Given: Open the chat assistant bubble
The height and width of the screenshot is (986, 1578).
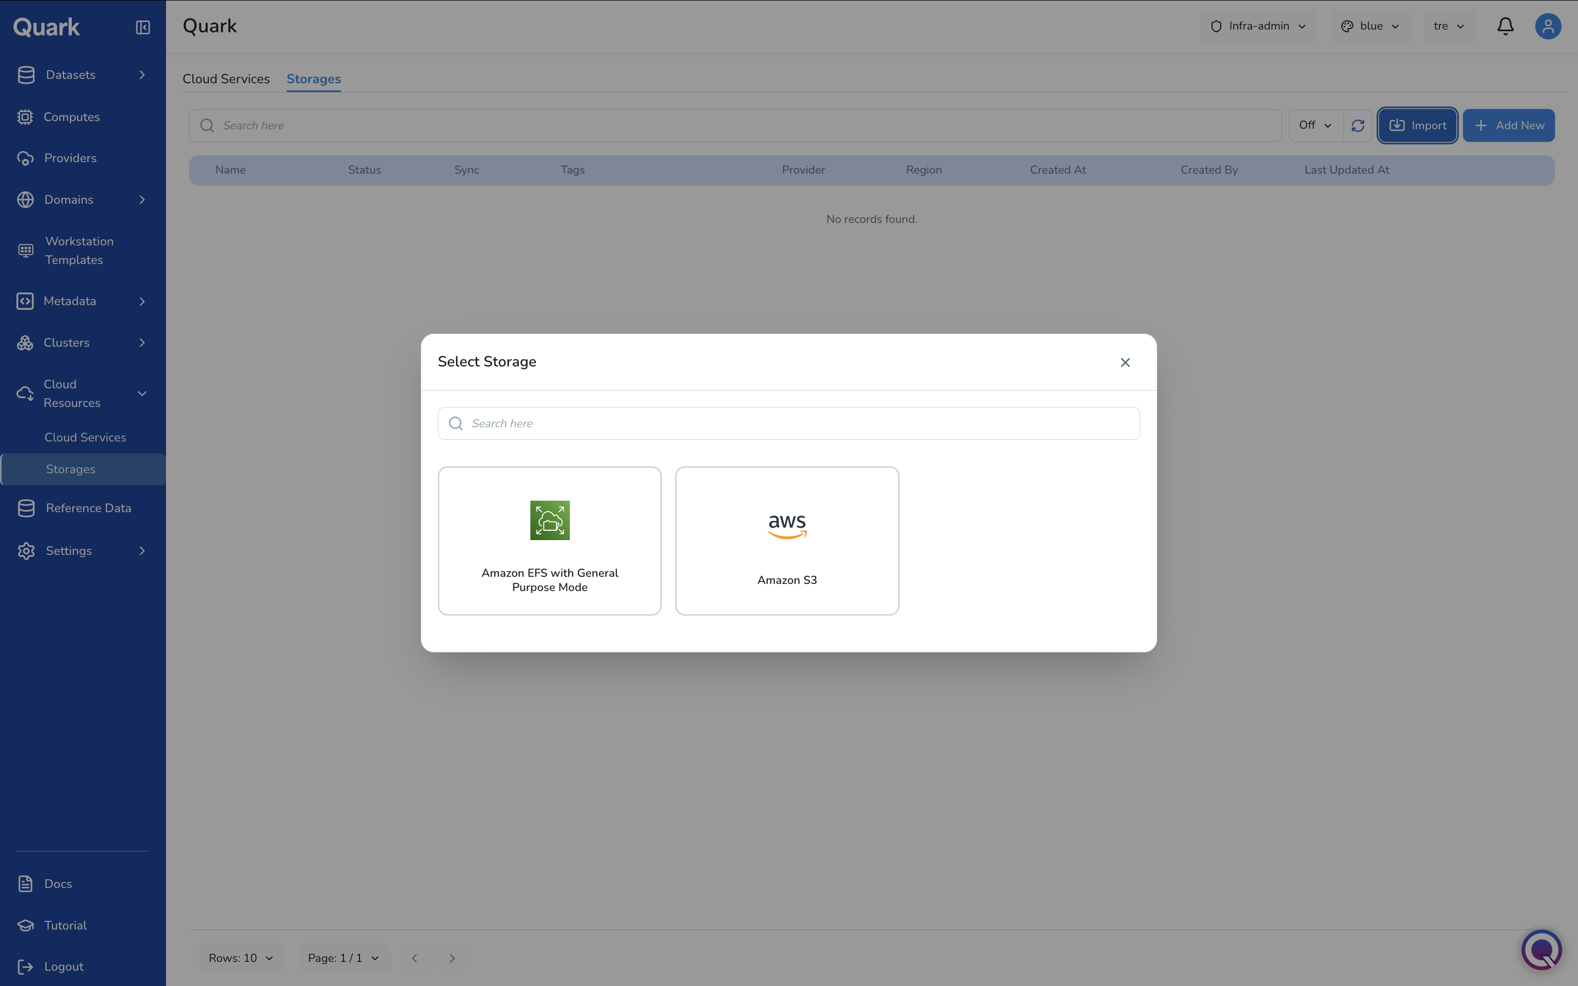Looking at the screenshot, I should (1541, 949).
